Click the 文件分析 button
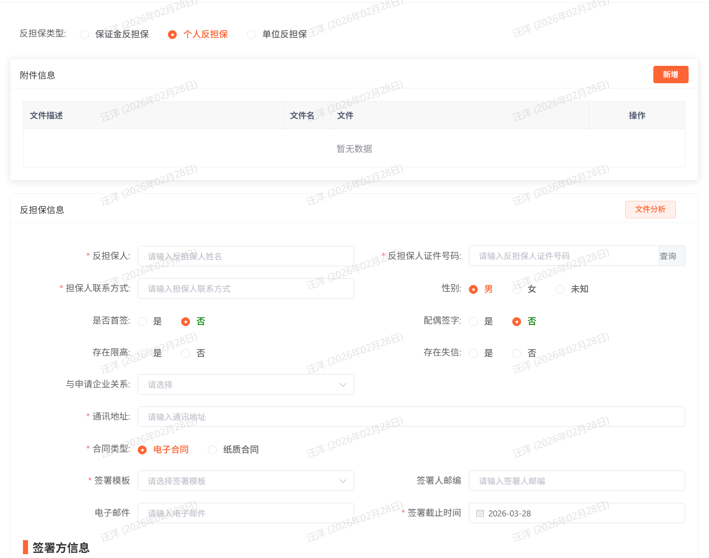This screenshot has width=709, height=558. [x=650, y=209]
